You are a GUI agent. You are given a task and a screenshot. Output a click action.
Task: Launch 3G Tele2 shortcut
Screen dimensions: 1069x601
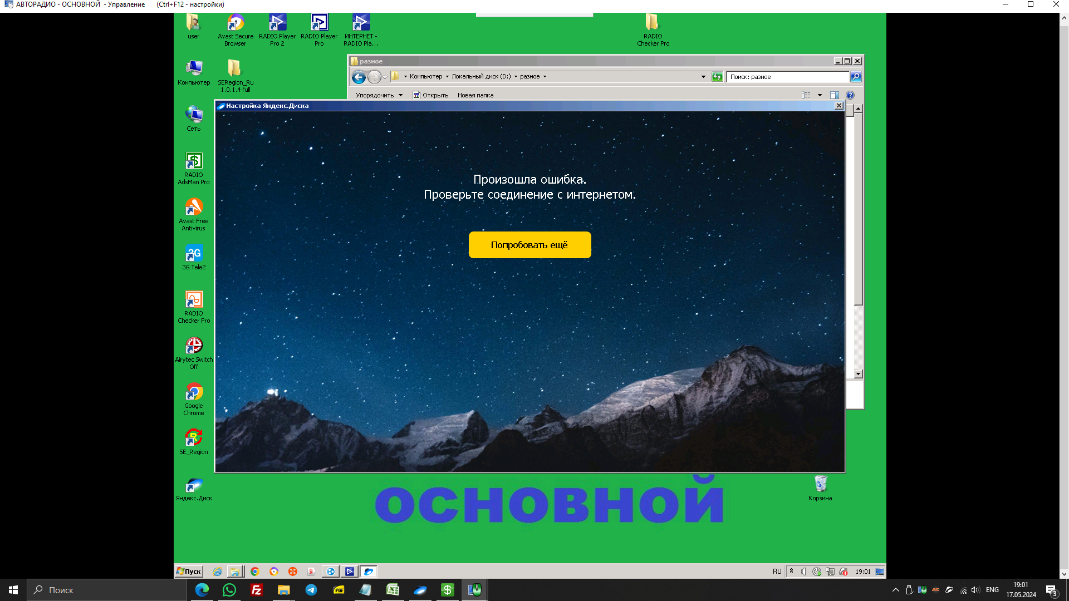[x=194, y=257]
